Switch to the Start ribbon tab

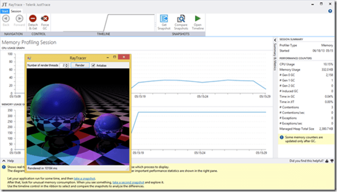[x=5, y=11]
